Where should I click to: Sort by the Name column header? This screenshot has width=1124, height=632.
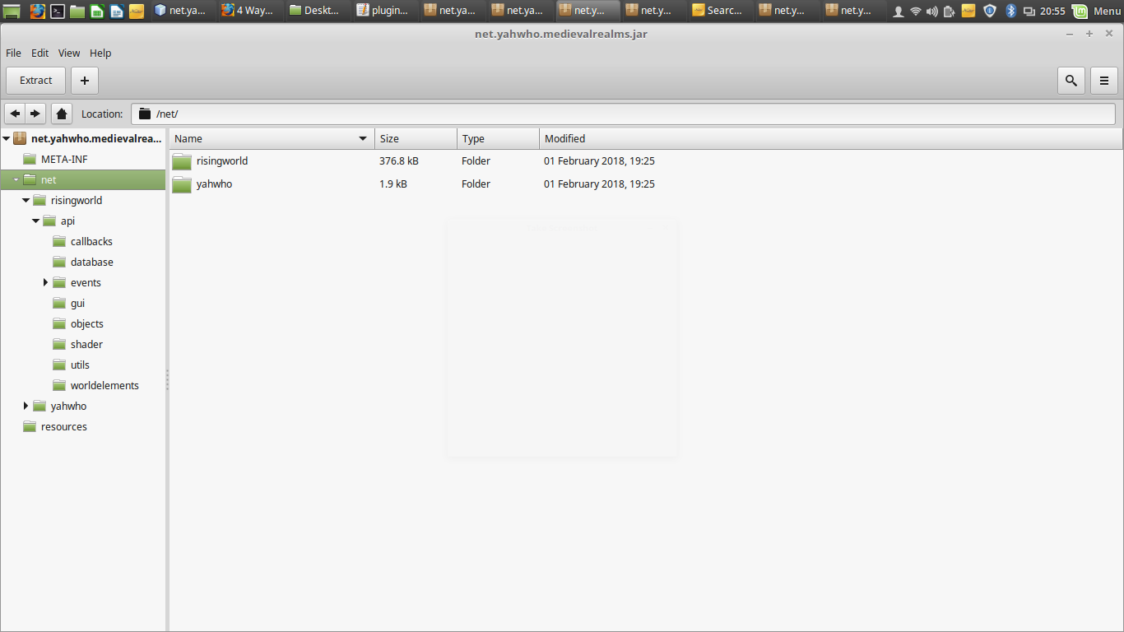pyautogui.click(x=272, y=139)
